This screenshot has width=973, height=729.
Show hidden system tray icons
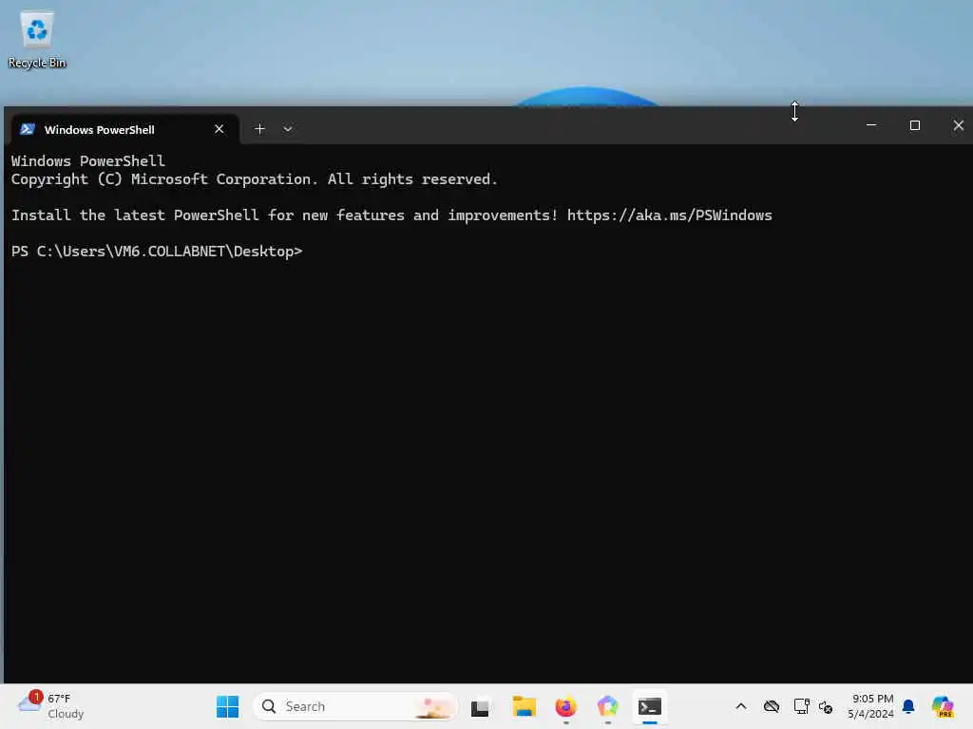[x=741, y=706]
